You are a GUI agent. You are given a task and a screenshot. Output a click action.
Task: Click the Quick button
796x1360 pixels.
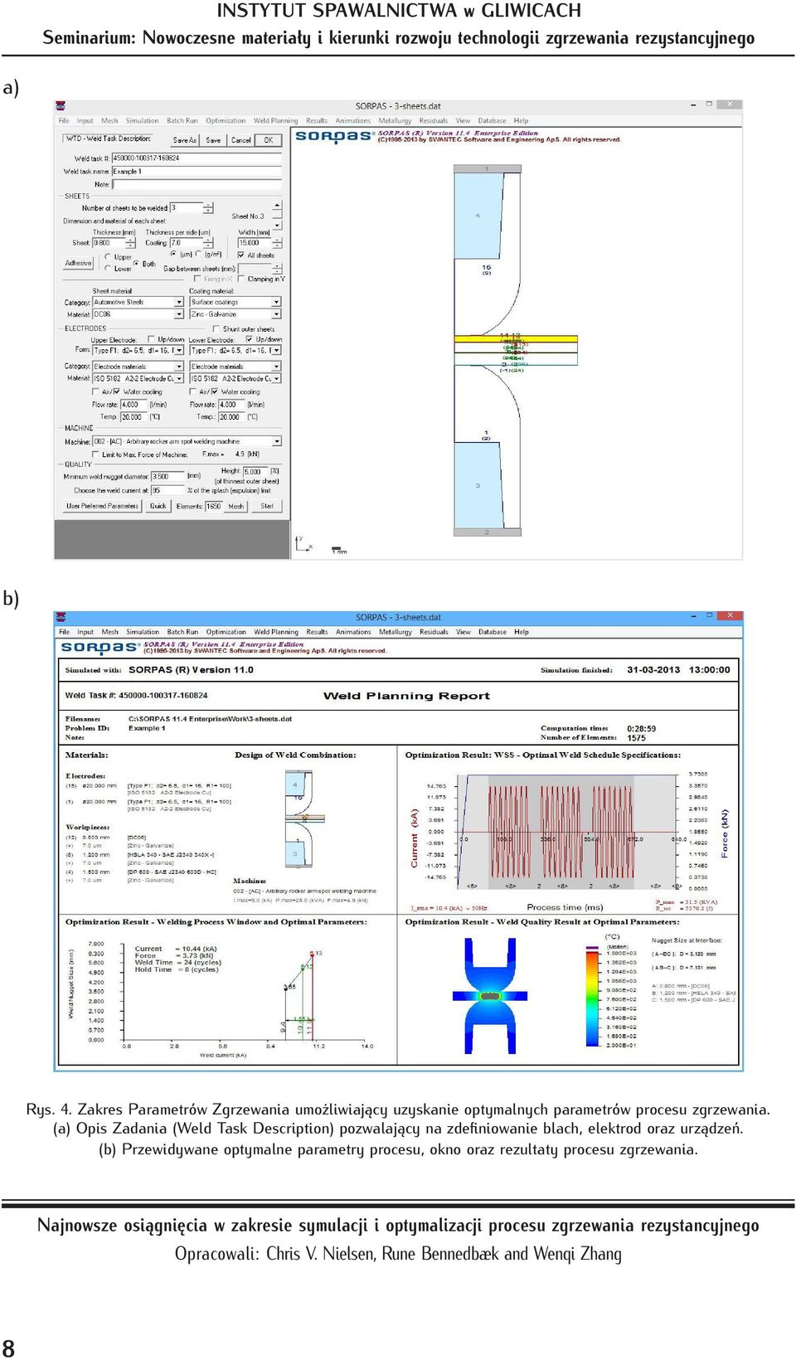point(158,506)
